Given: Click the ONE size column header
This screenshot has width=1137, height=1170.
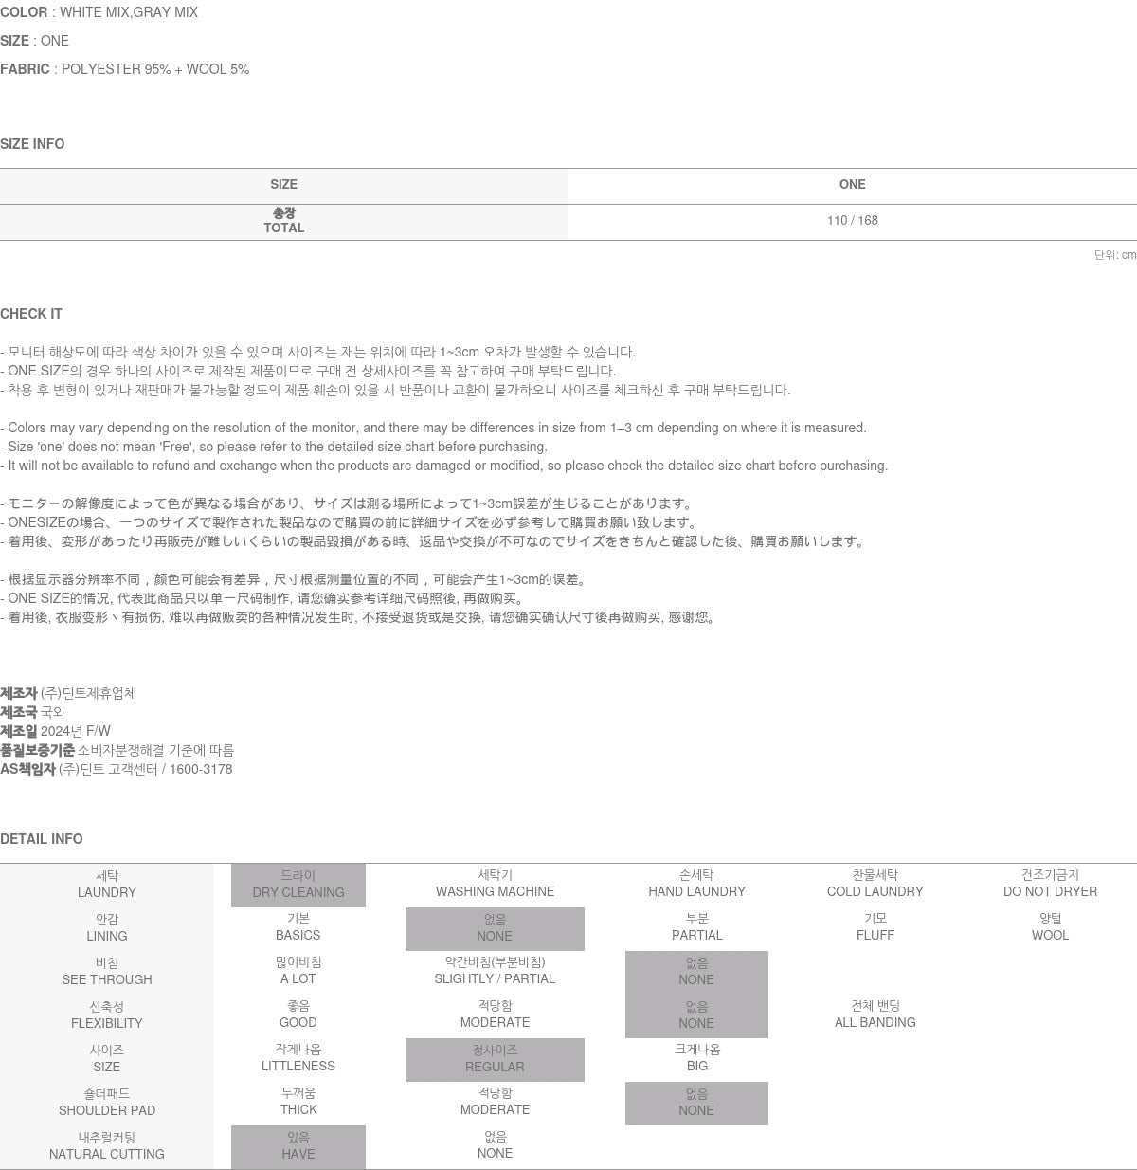Looking at the screenshot, I should 852,185.
